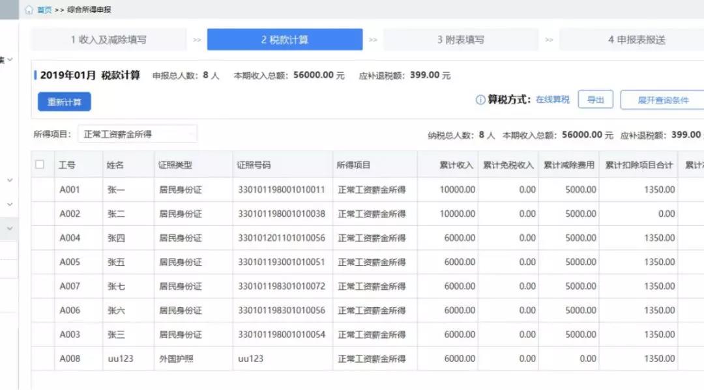Viewport: 704px width, 390px height.
Task: Collapse the highlighted sidebar menu chevron
Action: [x=10, y=228]
